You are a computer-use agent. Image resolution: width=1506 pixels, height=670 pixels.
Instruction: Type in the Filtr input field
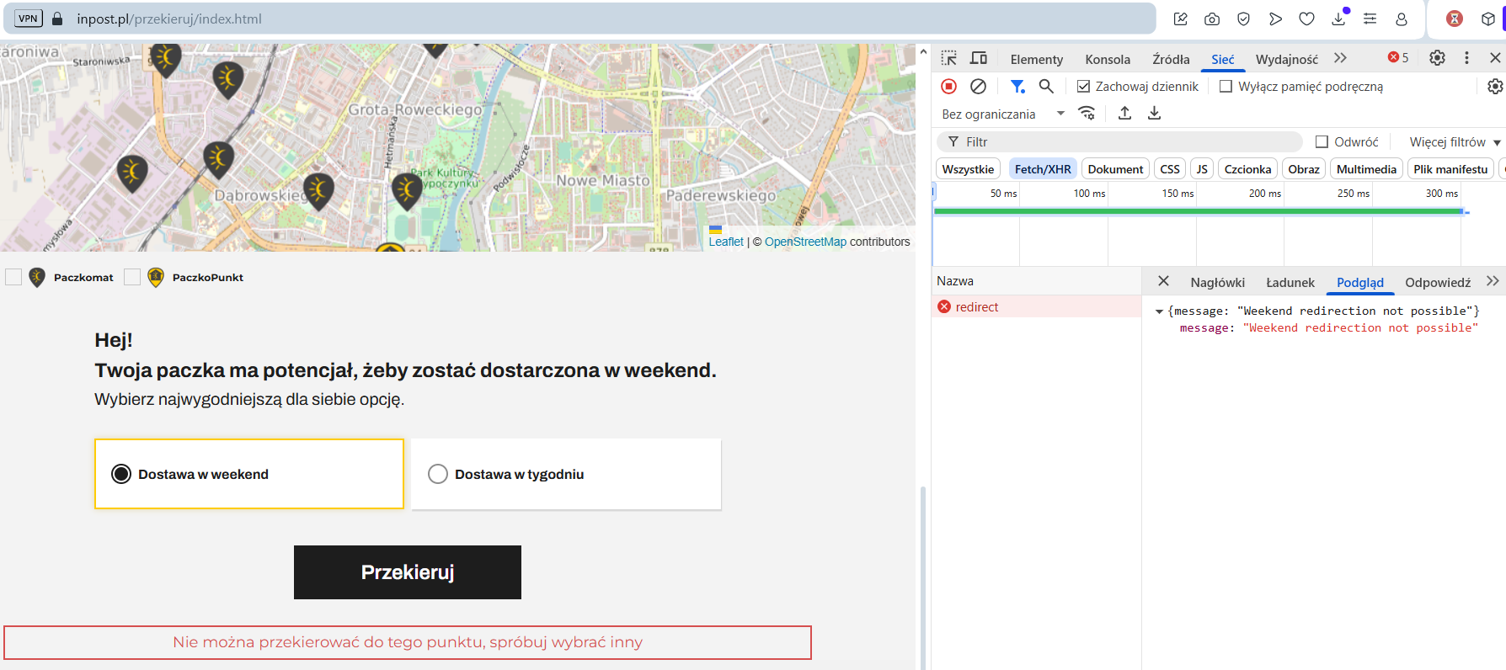point(1129,142)
